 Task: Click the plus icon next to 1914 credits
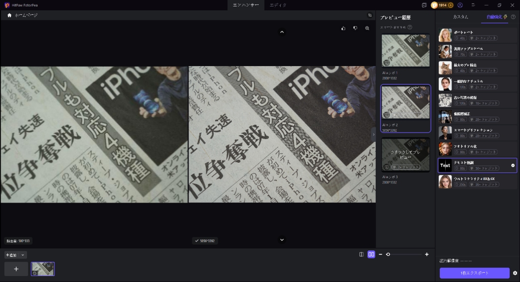coord(451,5)
